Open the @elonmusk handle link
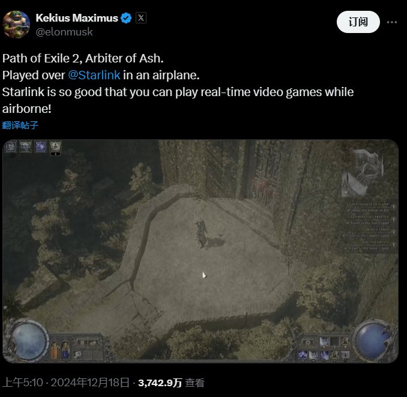The width and height of the screenshot is (407, 397). pyautogui.click(x=64, y=32)
